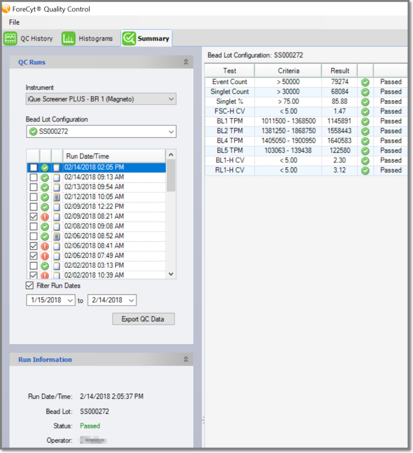The height and width of the screenshot is (453, 413).
Task: Click the failed status icon for 02/09/2018 08:21 AM run
Action: (x=45, y=216)
